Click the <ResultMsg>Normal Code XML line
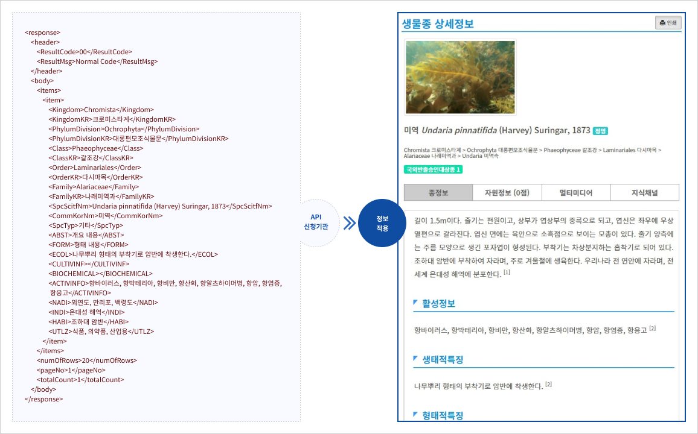698x434 pixels. click(97, 61)
